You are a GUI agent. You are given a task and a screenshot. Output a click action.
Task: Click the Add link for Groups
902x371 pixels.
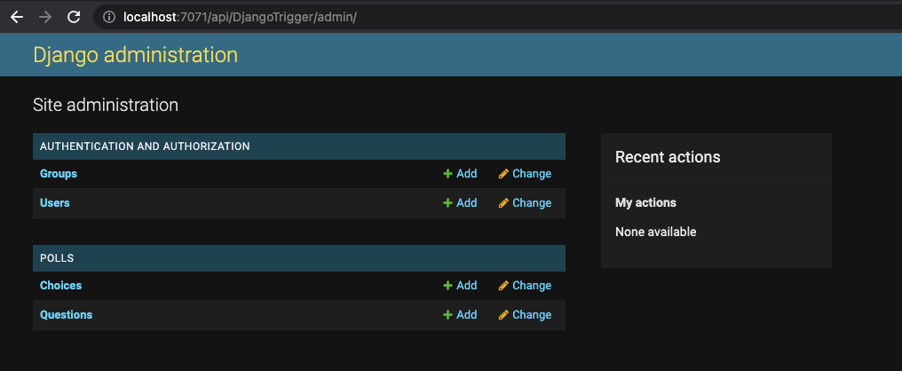click(466, 174)
